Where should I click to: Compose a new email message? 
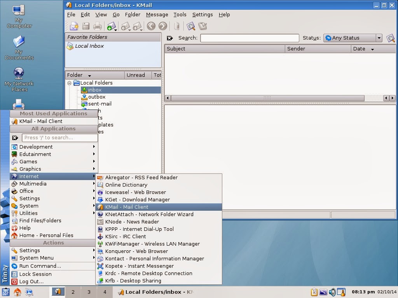[75, 26]
